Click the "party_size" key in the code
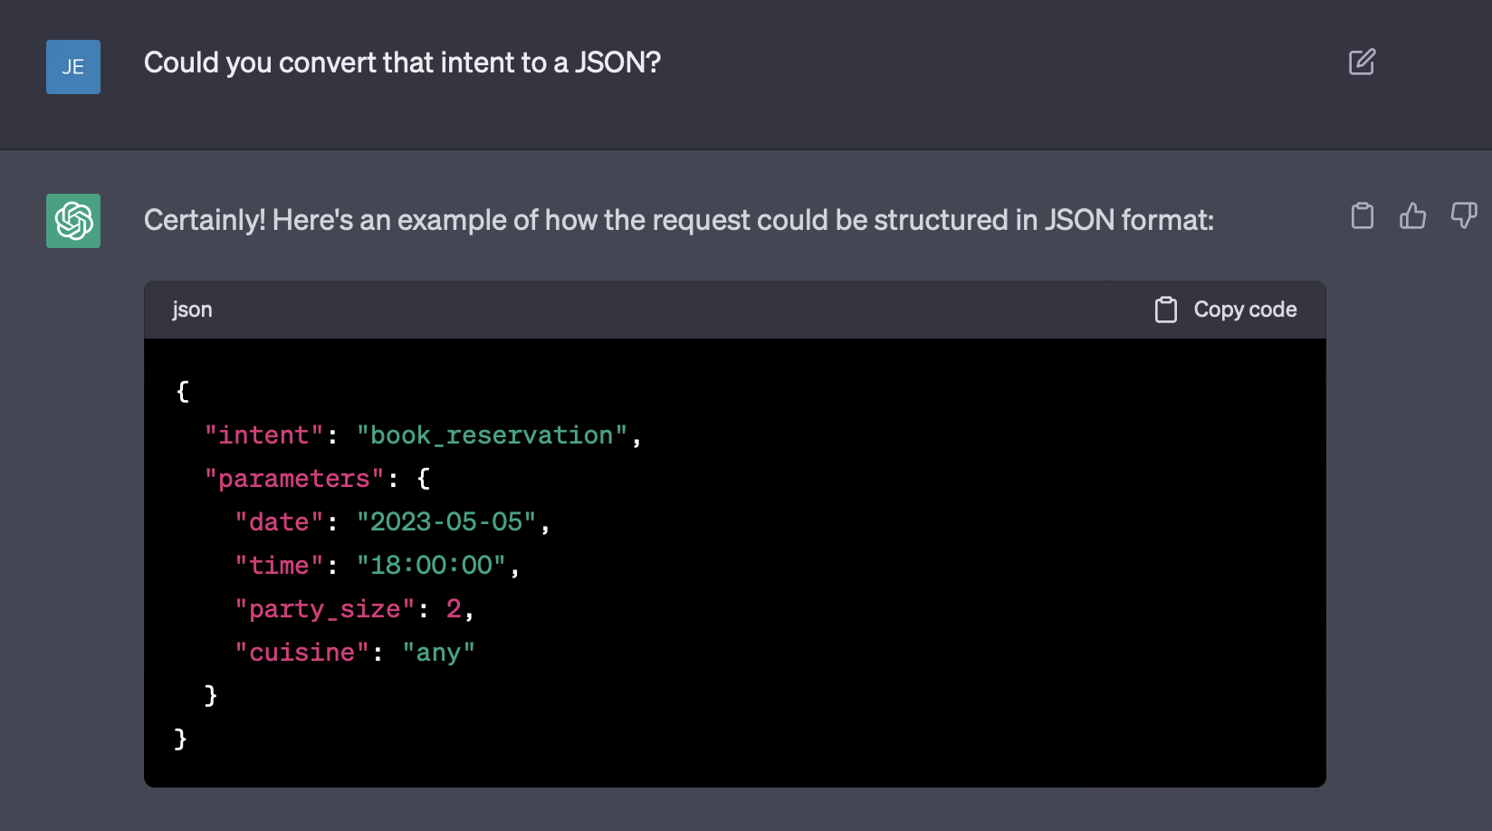 click(324, 609)
